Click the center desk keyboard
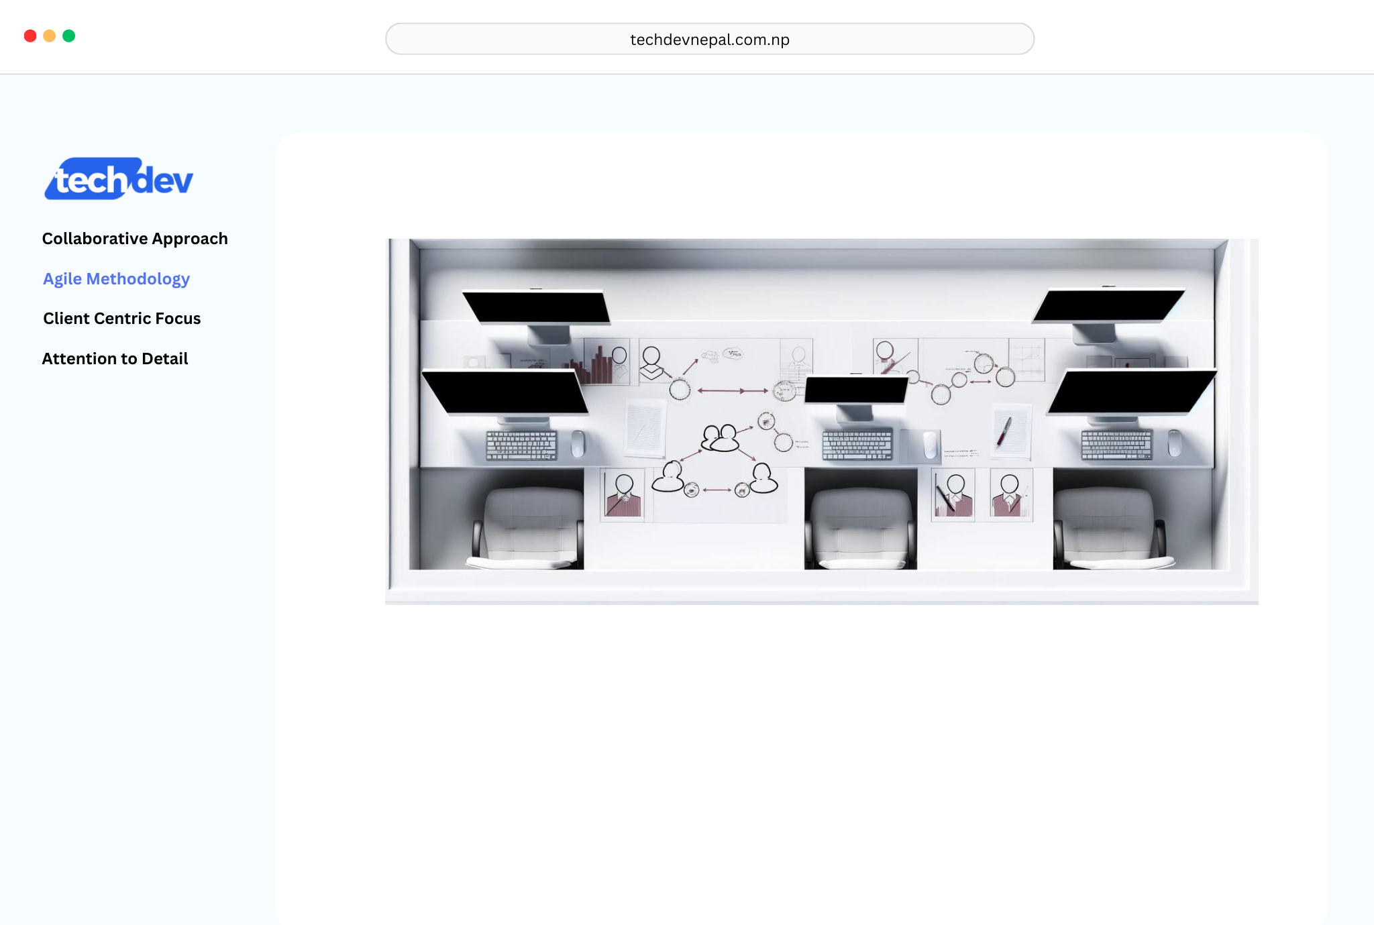Image resolution: width=1374 pixels, height=925 pixels. pyautogui.click(x=857, y=445)
